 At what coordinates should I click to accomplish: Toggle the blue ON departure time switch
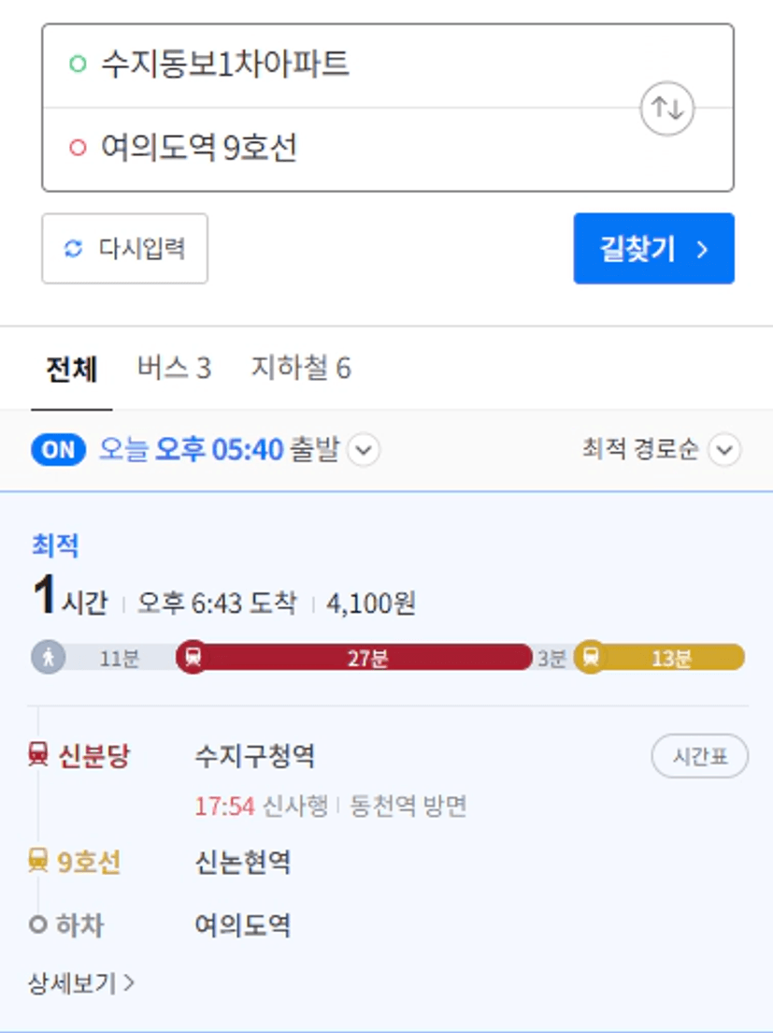coord(59,450)
